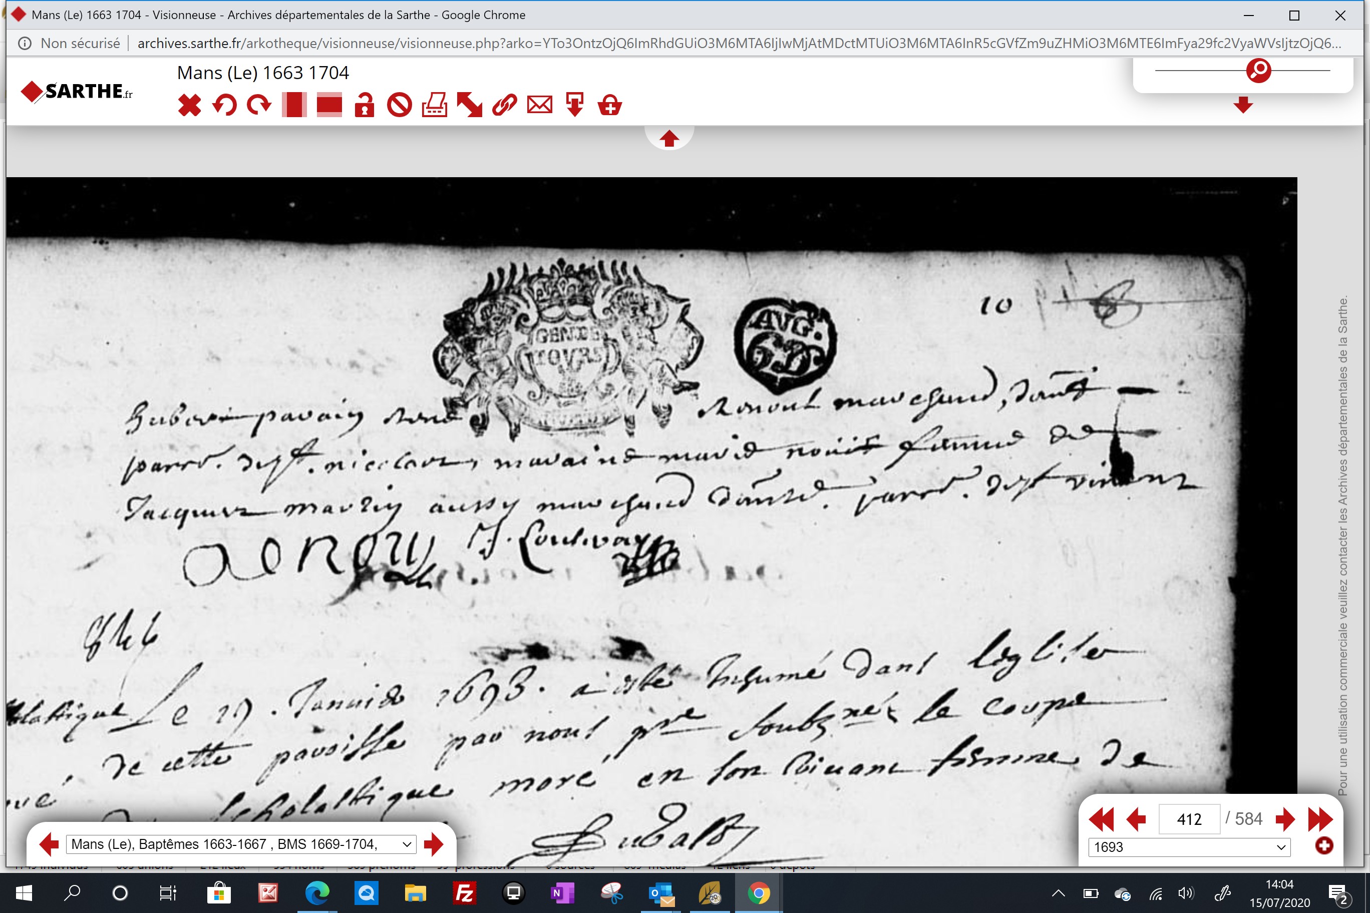Open the Mans (Le) Baptêmes register dropdown
This screenshot has height=913, width=1370.
coord(241,844)
